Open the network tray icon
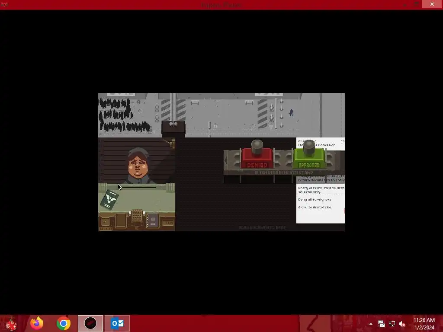Image resolution: width=443 pixels, height=332 pixels. 392,324
